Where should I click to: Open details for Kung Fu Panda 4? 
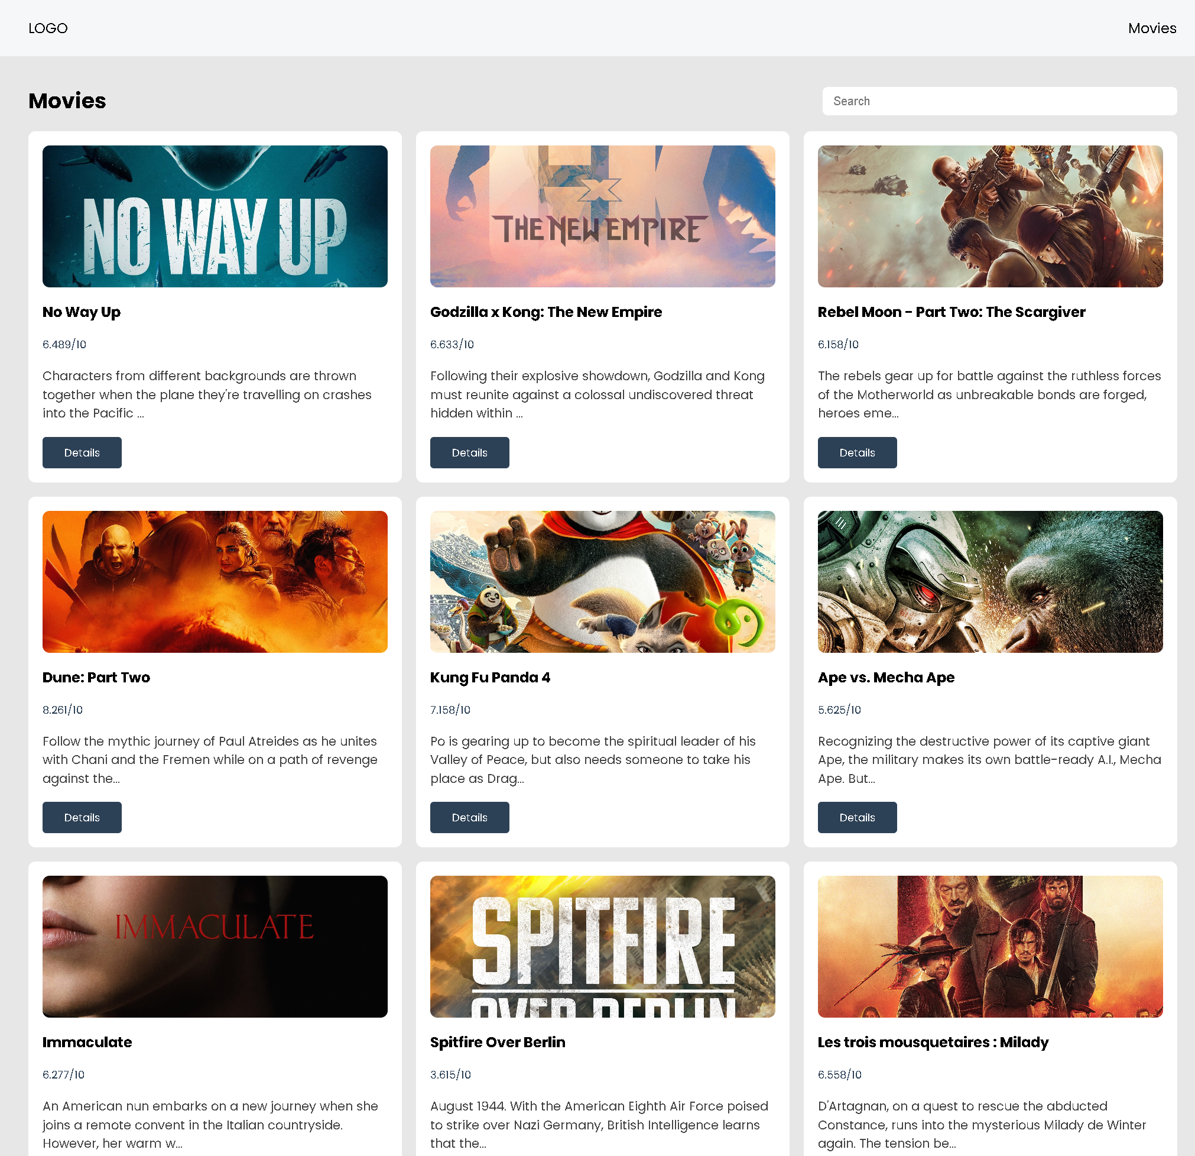tap(469, 817)
